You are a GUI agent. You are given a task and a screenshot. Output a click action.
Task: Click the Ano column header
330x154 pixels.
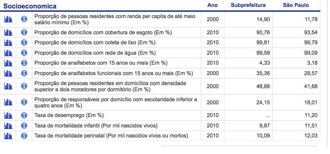coord(213,5)
